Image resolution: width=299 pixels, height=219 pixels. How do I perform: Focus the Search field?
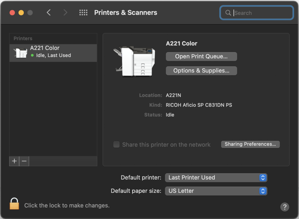point(256,13)
